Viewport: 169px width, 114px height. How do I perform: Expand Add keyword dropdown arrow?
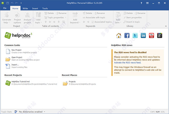tap(80, 23)
